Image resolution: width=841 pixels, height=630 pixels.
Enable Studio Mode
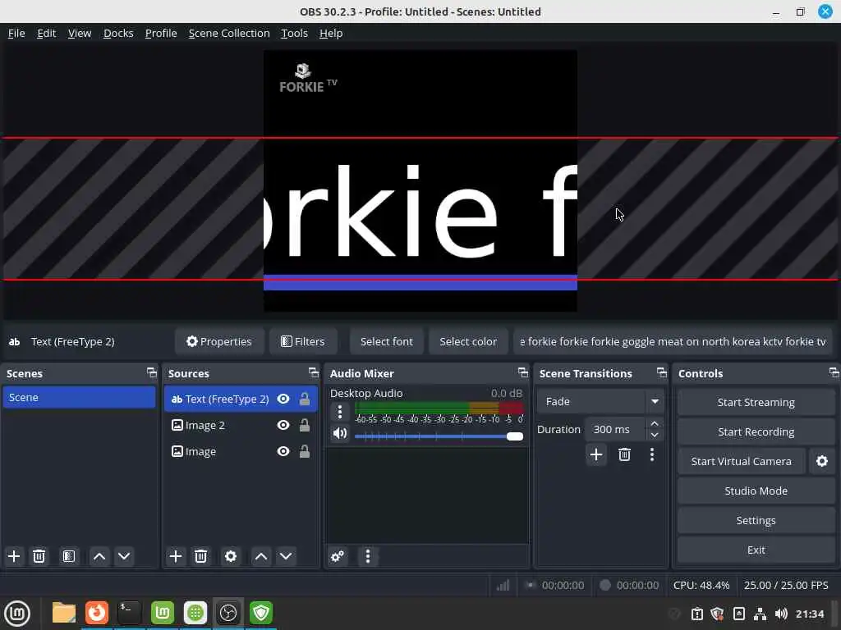click(x=756, y=491)
